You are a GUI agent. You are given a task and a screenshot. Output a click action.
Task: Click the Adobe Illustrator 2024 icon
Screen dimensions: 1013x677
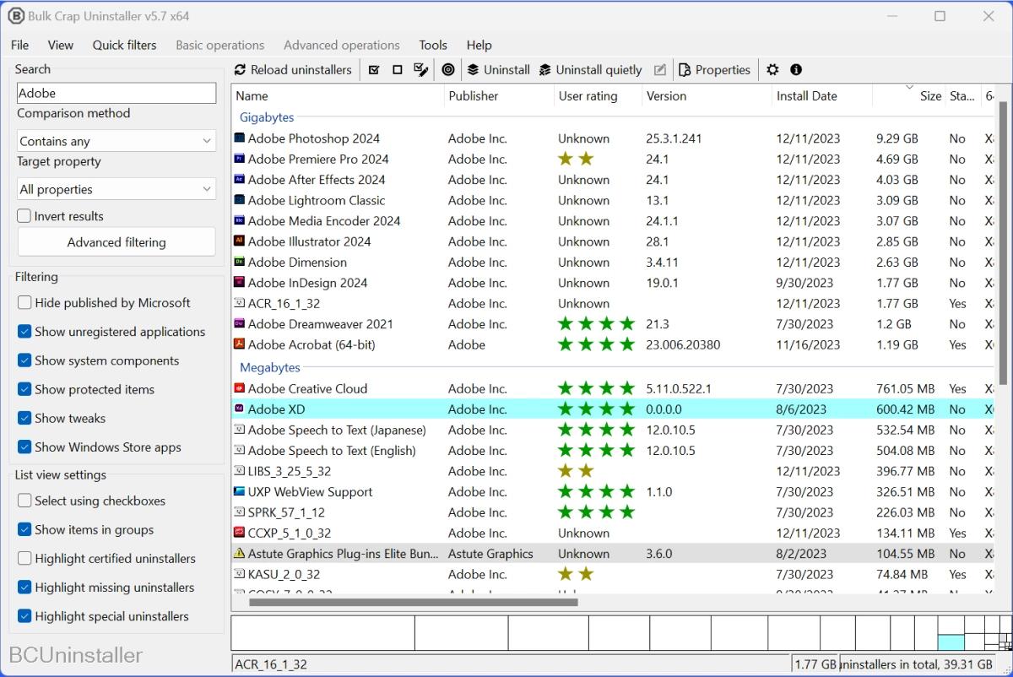[x=240, y=241]
